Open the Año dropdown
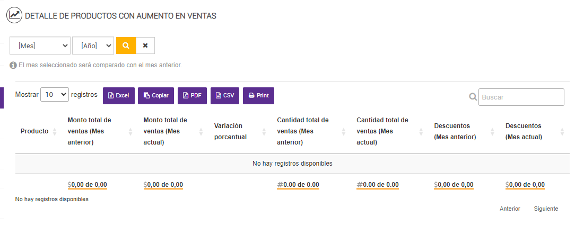This screenshot has height=226, width=575. pos(93,46)
